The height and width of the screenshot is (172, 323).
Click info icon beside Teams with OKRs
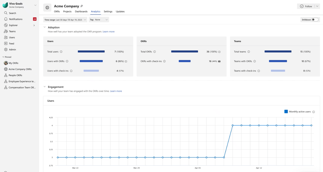[x=254, y=61]
